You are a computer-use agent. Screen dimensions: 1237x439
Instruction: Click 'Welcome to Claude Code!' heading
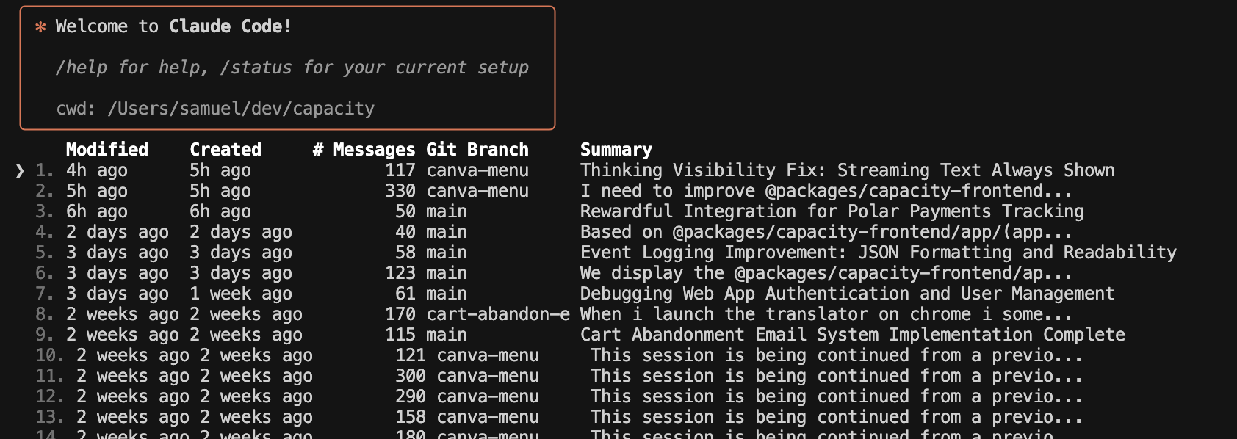point(173,26)
